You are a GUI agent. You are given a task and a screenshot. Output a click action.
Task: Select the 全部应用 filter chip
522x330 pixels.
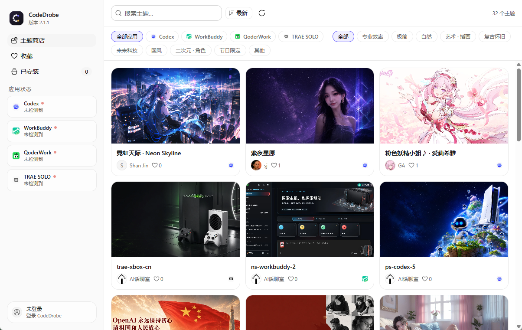click(127, 36)
